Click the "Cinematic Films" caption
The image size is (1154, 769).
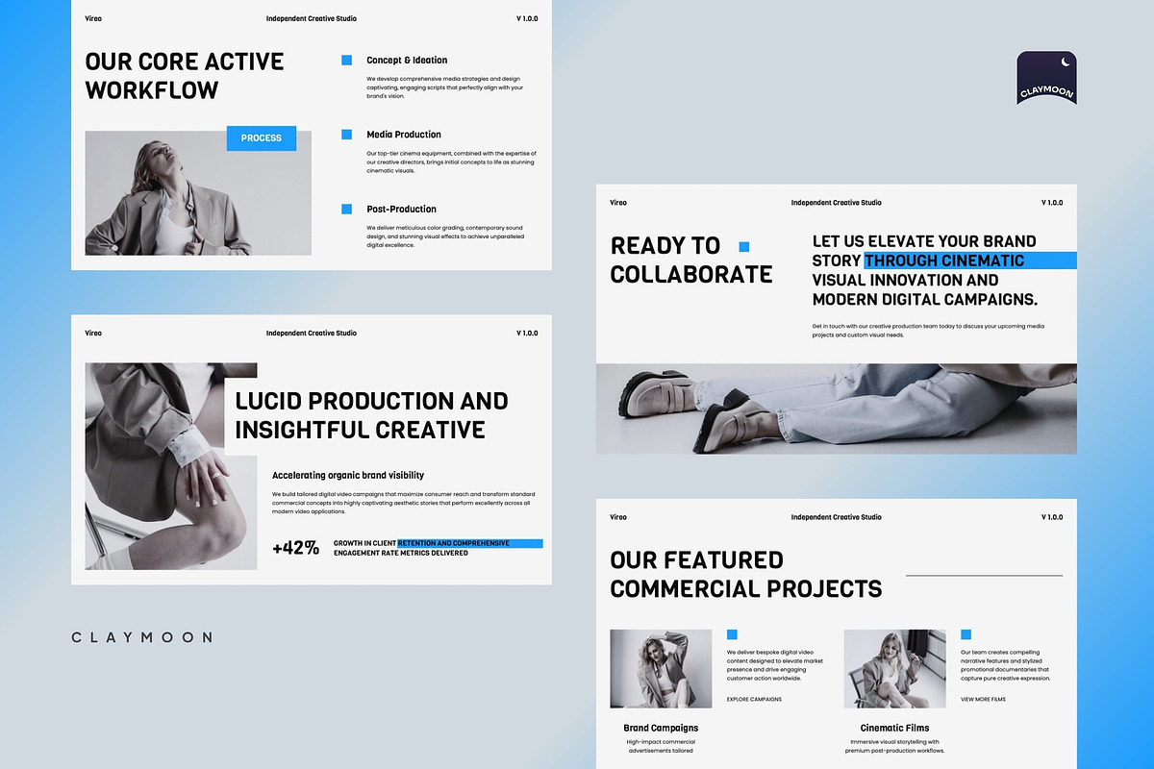coord(894,728)
